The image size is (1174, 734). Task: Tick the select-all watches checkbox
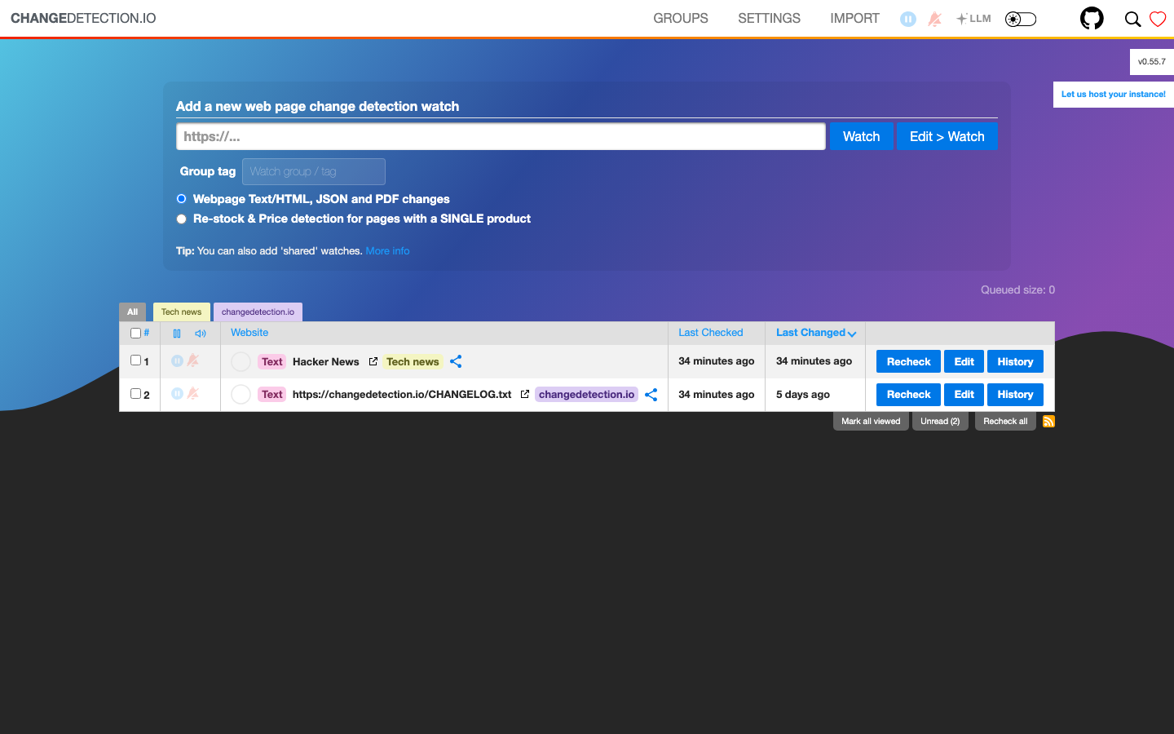pyautogui.click(x=135, y=333)
